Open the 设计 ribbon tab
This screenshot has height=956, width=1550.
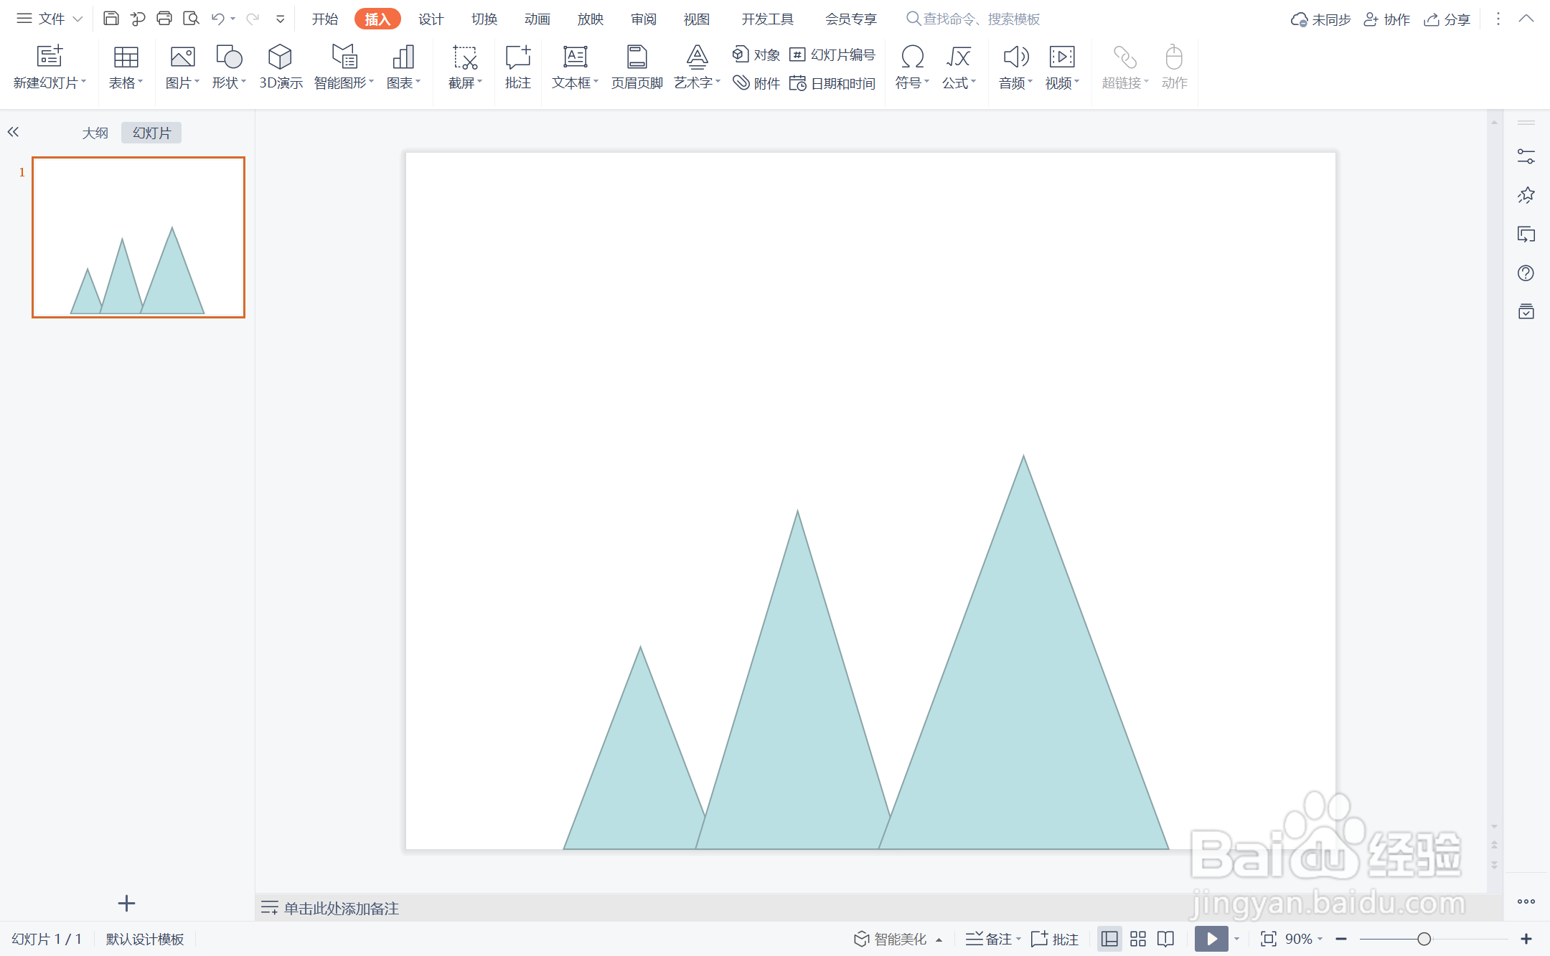pos(431,19)
